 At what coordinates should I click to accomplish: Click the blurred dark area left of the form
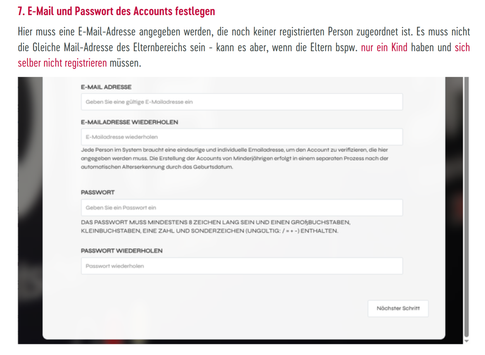30,209
